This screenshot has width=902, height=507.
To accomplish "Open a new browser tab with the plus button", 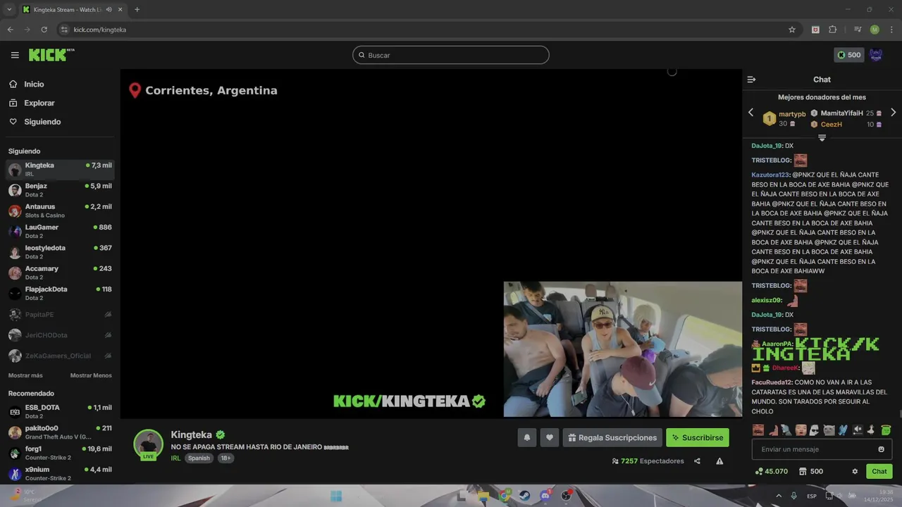I will pyautogui.click(x=137, y=10).
